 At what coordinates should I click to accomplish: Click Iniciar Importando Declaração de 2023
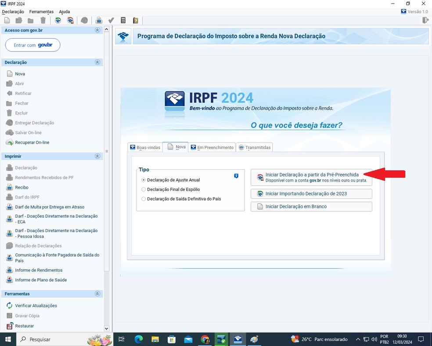click(311, 194)
